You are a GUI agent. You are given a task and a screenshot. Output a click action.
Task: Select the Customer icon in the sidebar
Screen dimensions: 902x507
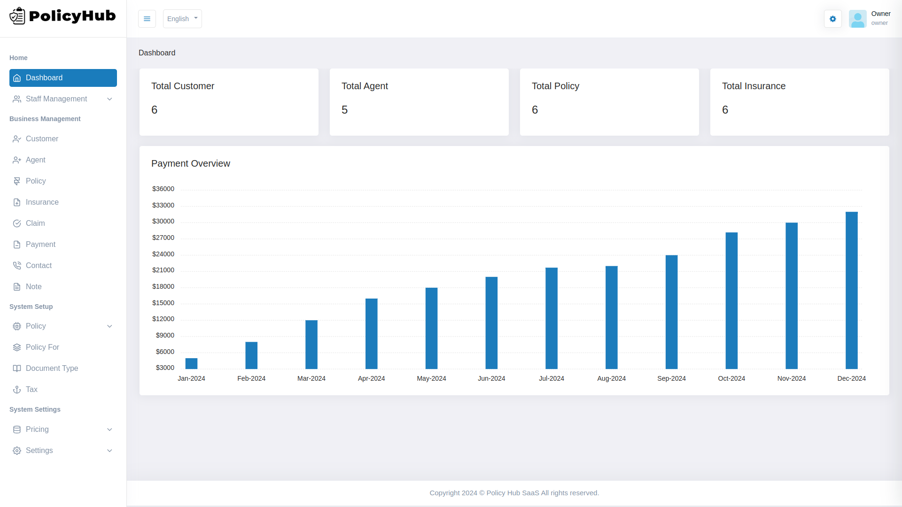pyautogui.click(x=17, y=139)
